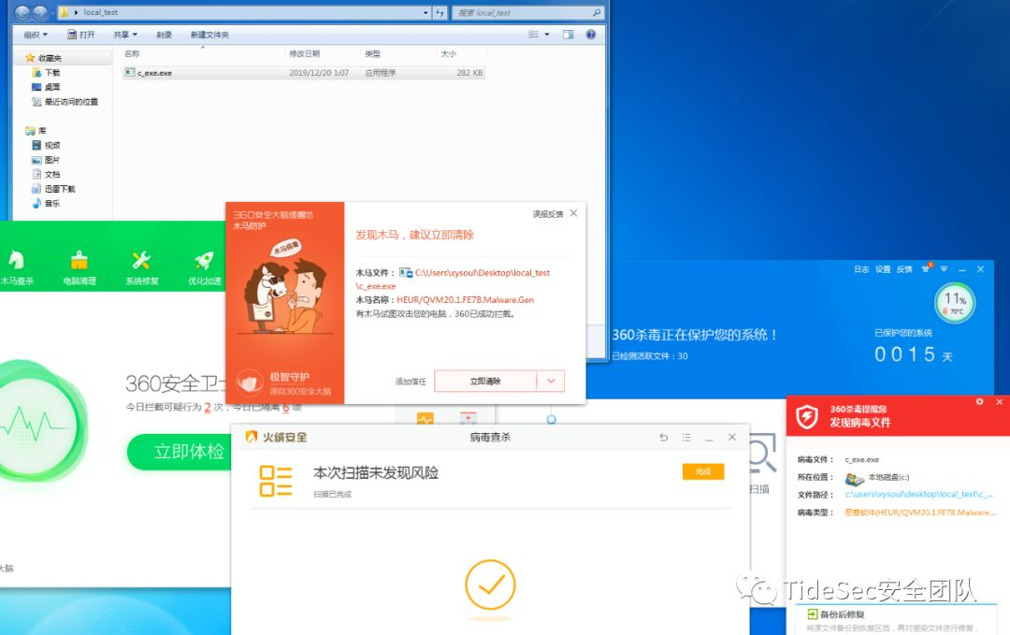Click 打开 in Explorer toolbar
Image resolution: width=1010 pixels, height=635 pixels.
(x=81, y=35)
